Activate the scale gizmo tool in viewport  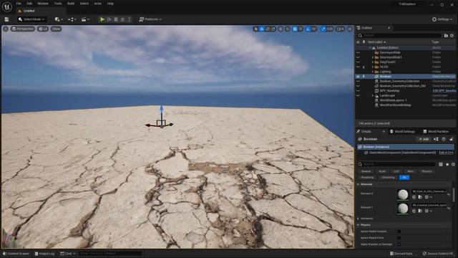click(273, 29)
